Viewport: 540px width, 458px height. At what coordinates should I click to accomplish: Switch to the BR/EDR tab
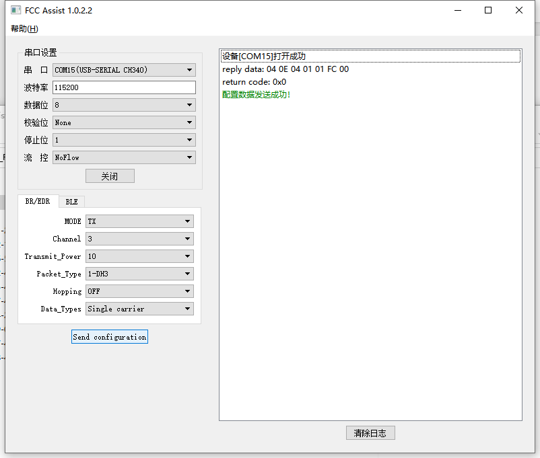[38, 201]
